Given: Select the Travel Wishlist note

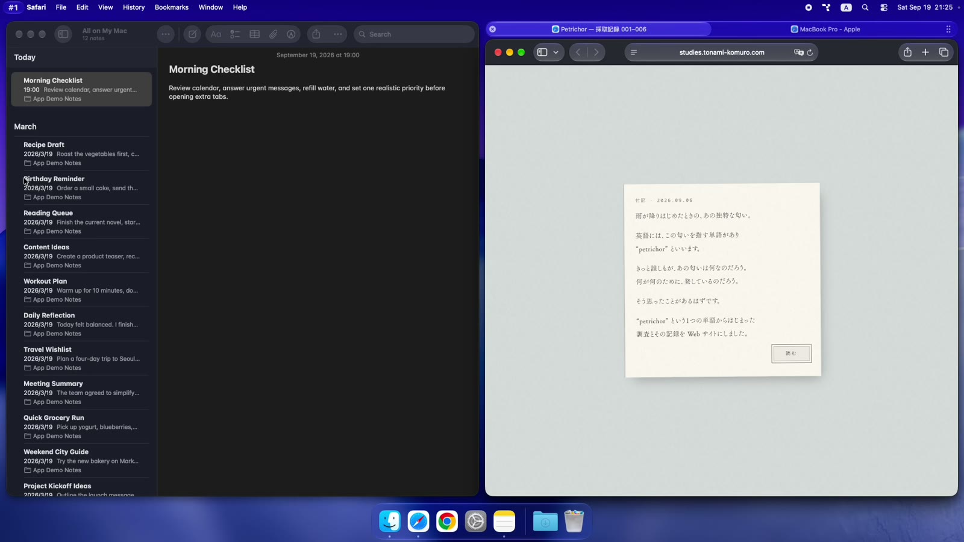Looking at the screenshot, I should pos(81,358).
